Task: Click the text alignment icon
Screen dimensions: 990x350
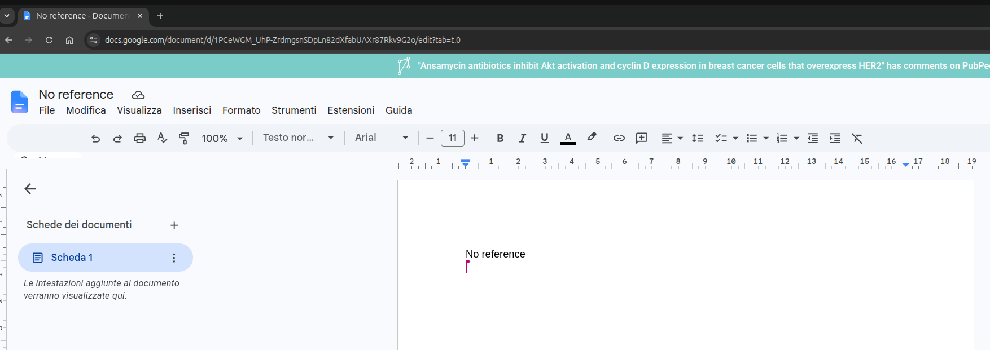Action: tap(667, 138)
